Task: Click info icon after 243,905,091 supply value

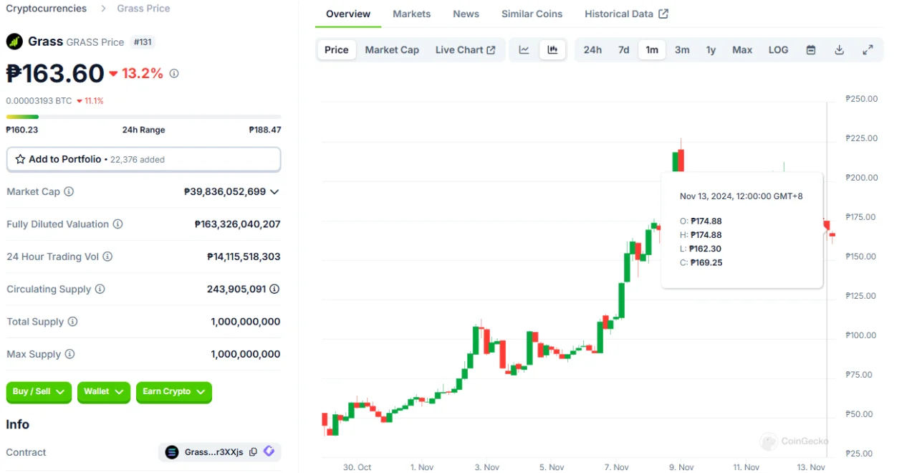Action: (x=274, y=289)
